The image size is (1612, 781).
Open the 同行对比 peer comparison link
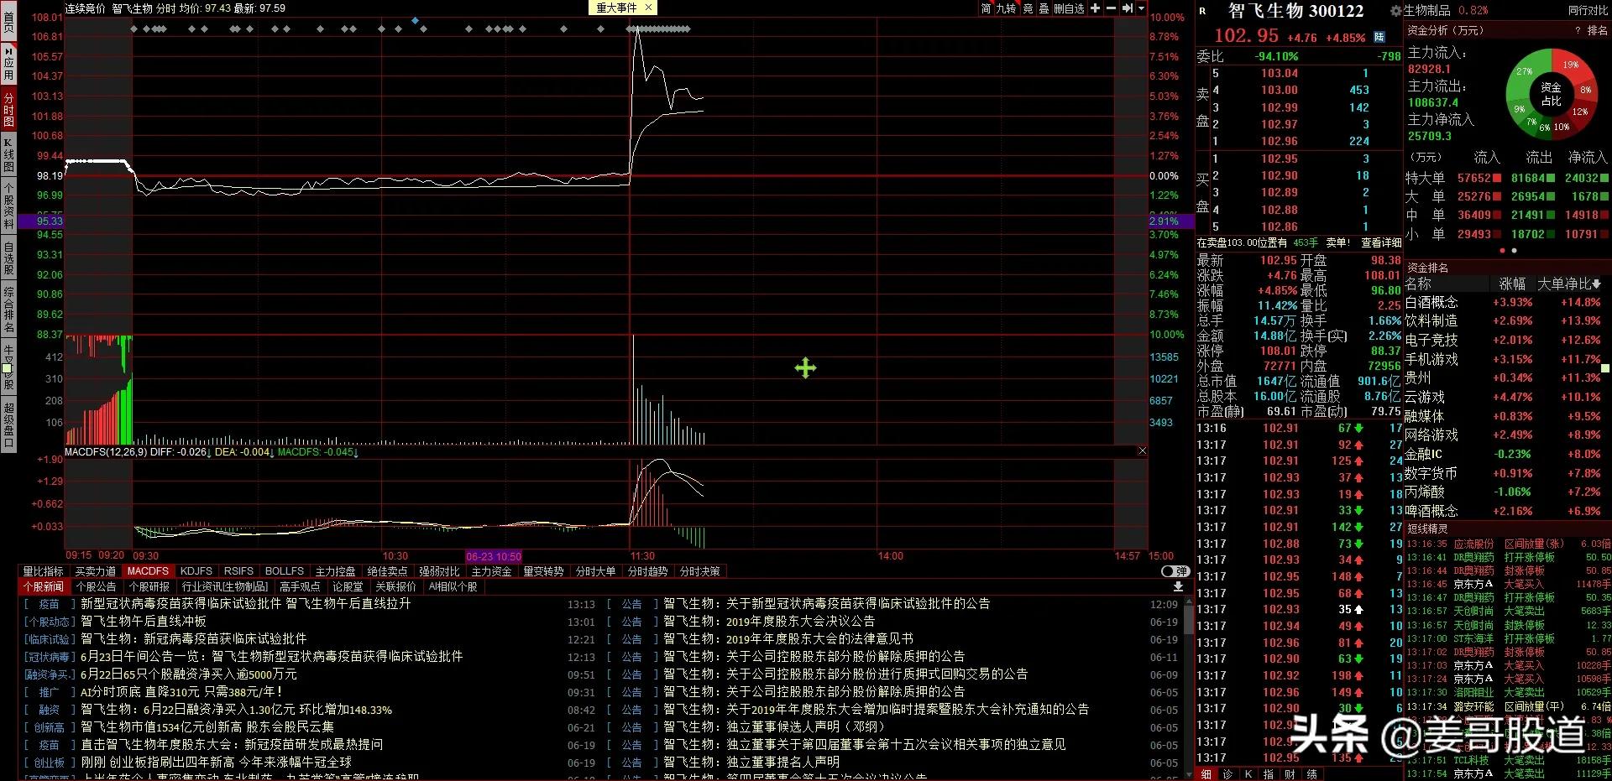[1587, 11]
